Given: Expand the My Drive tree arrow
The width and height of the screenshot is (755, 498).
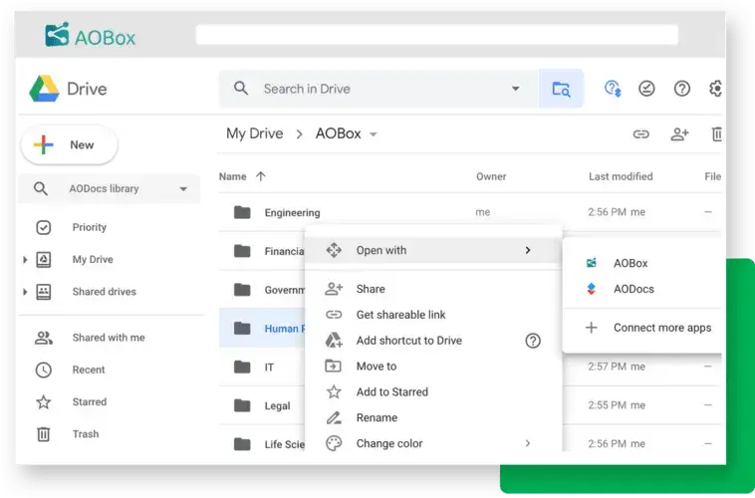Looking at the screenshot, I should pyautogui.click(x=25, y=260).
